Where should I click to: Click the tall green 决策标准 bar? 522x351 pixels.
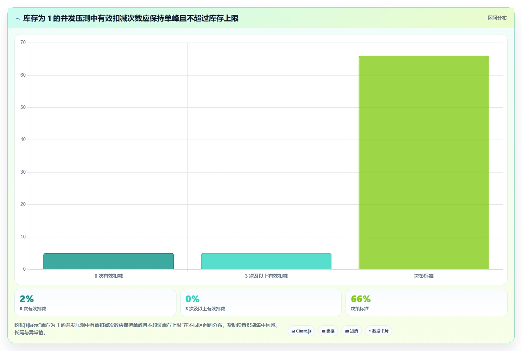click(424, 163)
